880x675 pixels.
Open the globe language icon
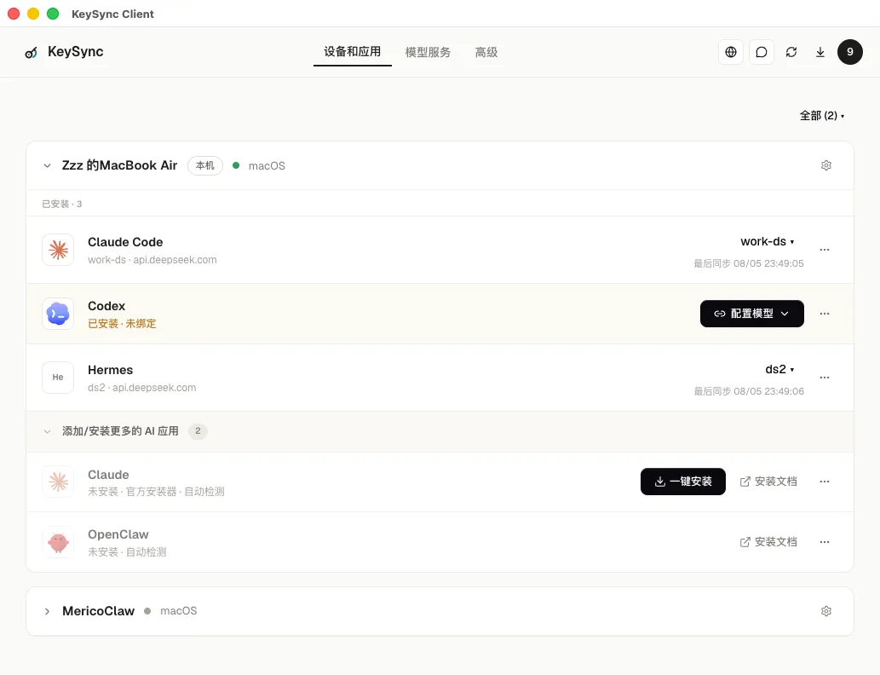[x=731, y=52]
